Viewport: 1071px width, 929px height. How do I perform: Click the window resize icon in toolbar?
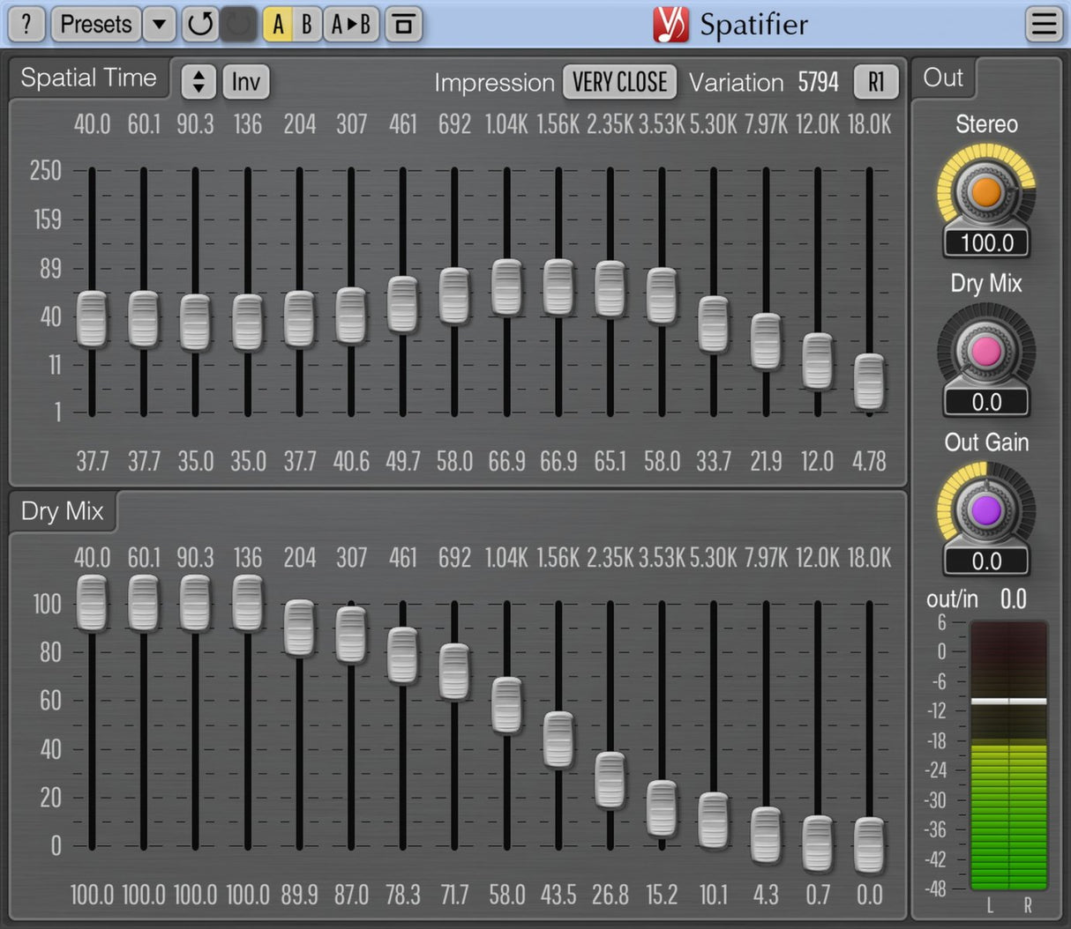(403, 25)
